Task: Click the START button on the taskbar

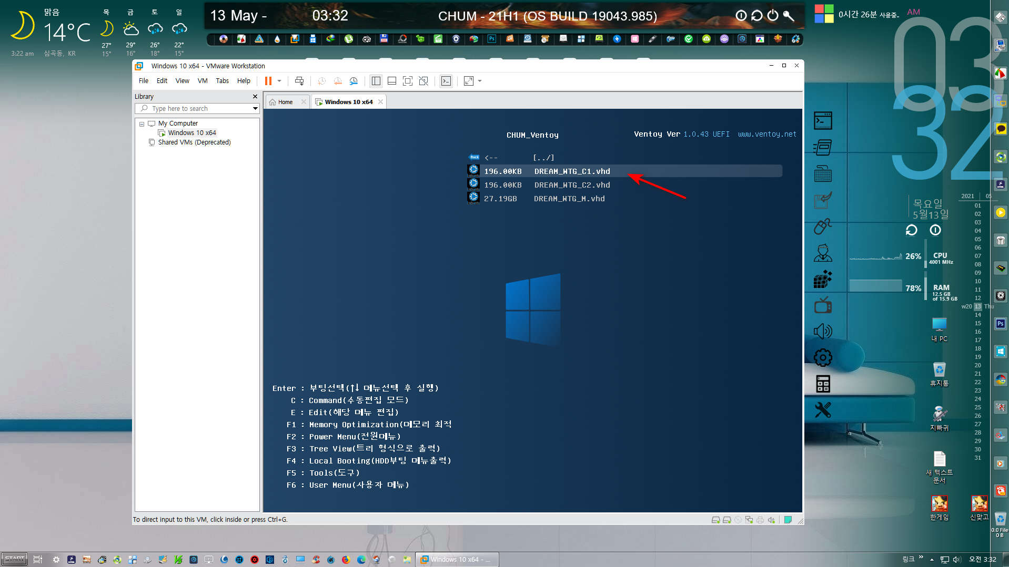Action: tap(14, 559)
